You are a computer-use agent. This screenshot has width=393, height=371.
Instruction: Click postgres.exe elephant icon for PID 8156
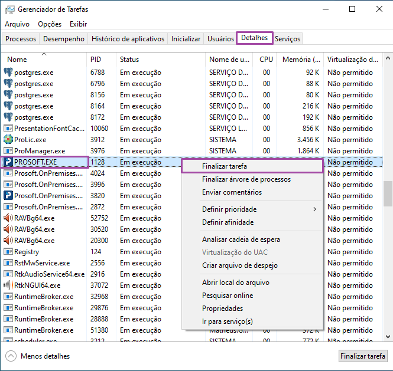tap(8, 95)
